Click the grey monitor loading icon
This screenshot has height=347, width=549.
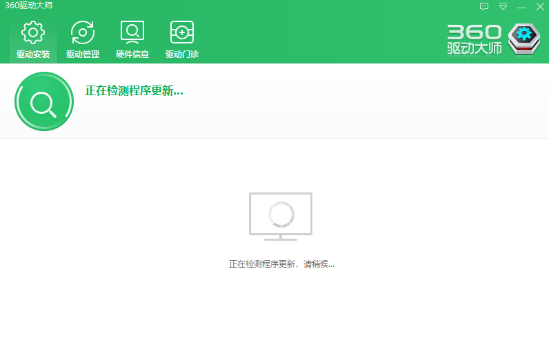(281, 217)
